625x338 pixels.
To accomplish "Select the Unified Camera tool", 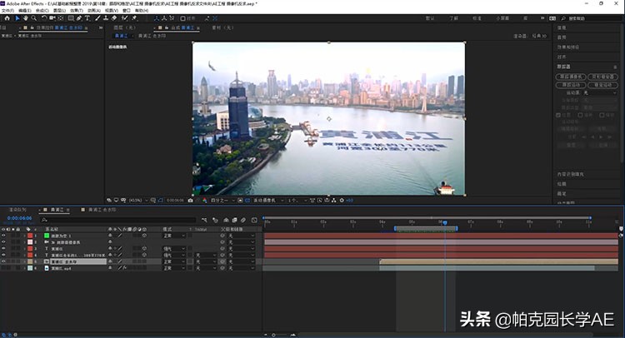I will point(52,18).
